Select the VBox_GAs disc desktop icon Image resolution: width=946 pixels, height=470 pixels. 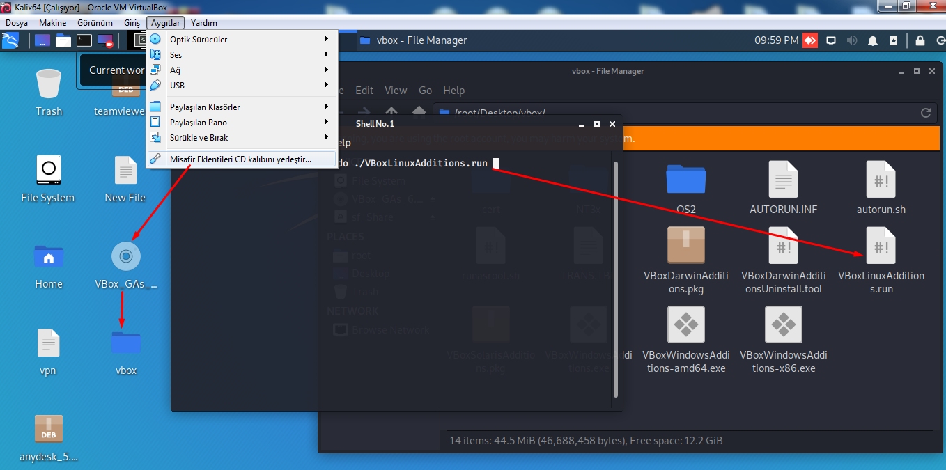coord(126,265)
